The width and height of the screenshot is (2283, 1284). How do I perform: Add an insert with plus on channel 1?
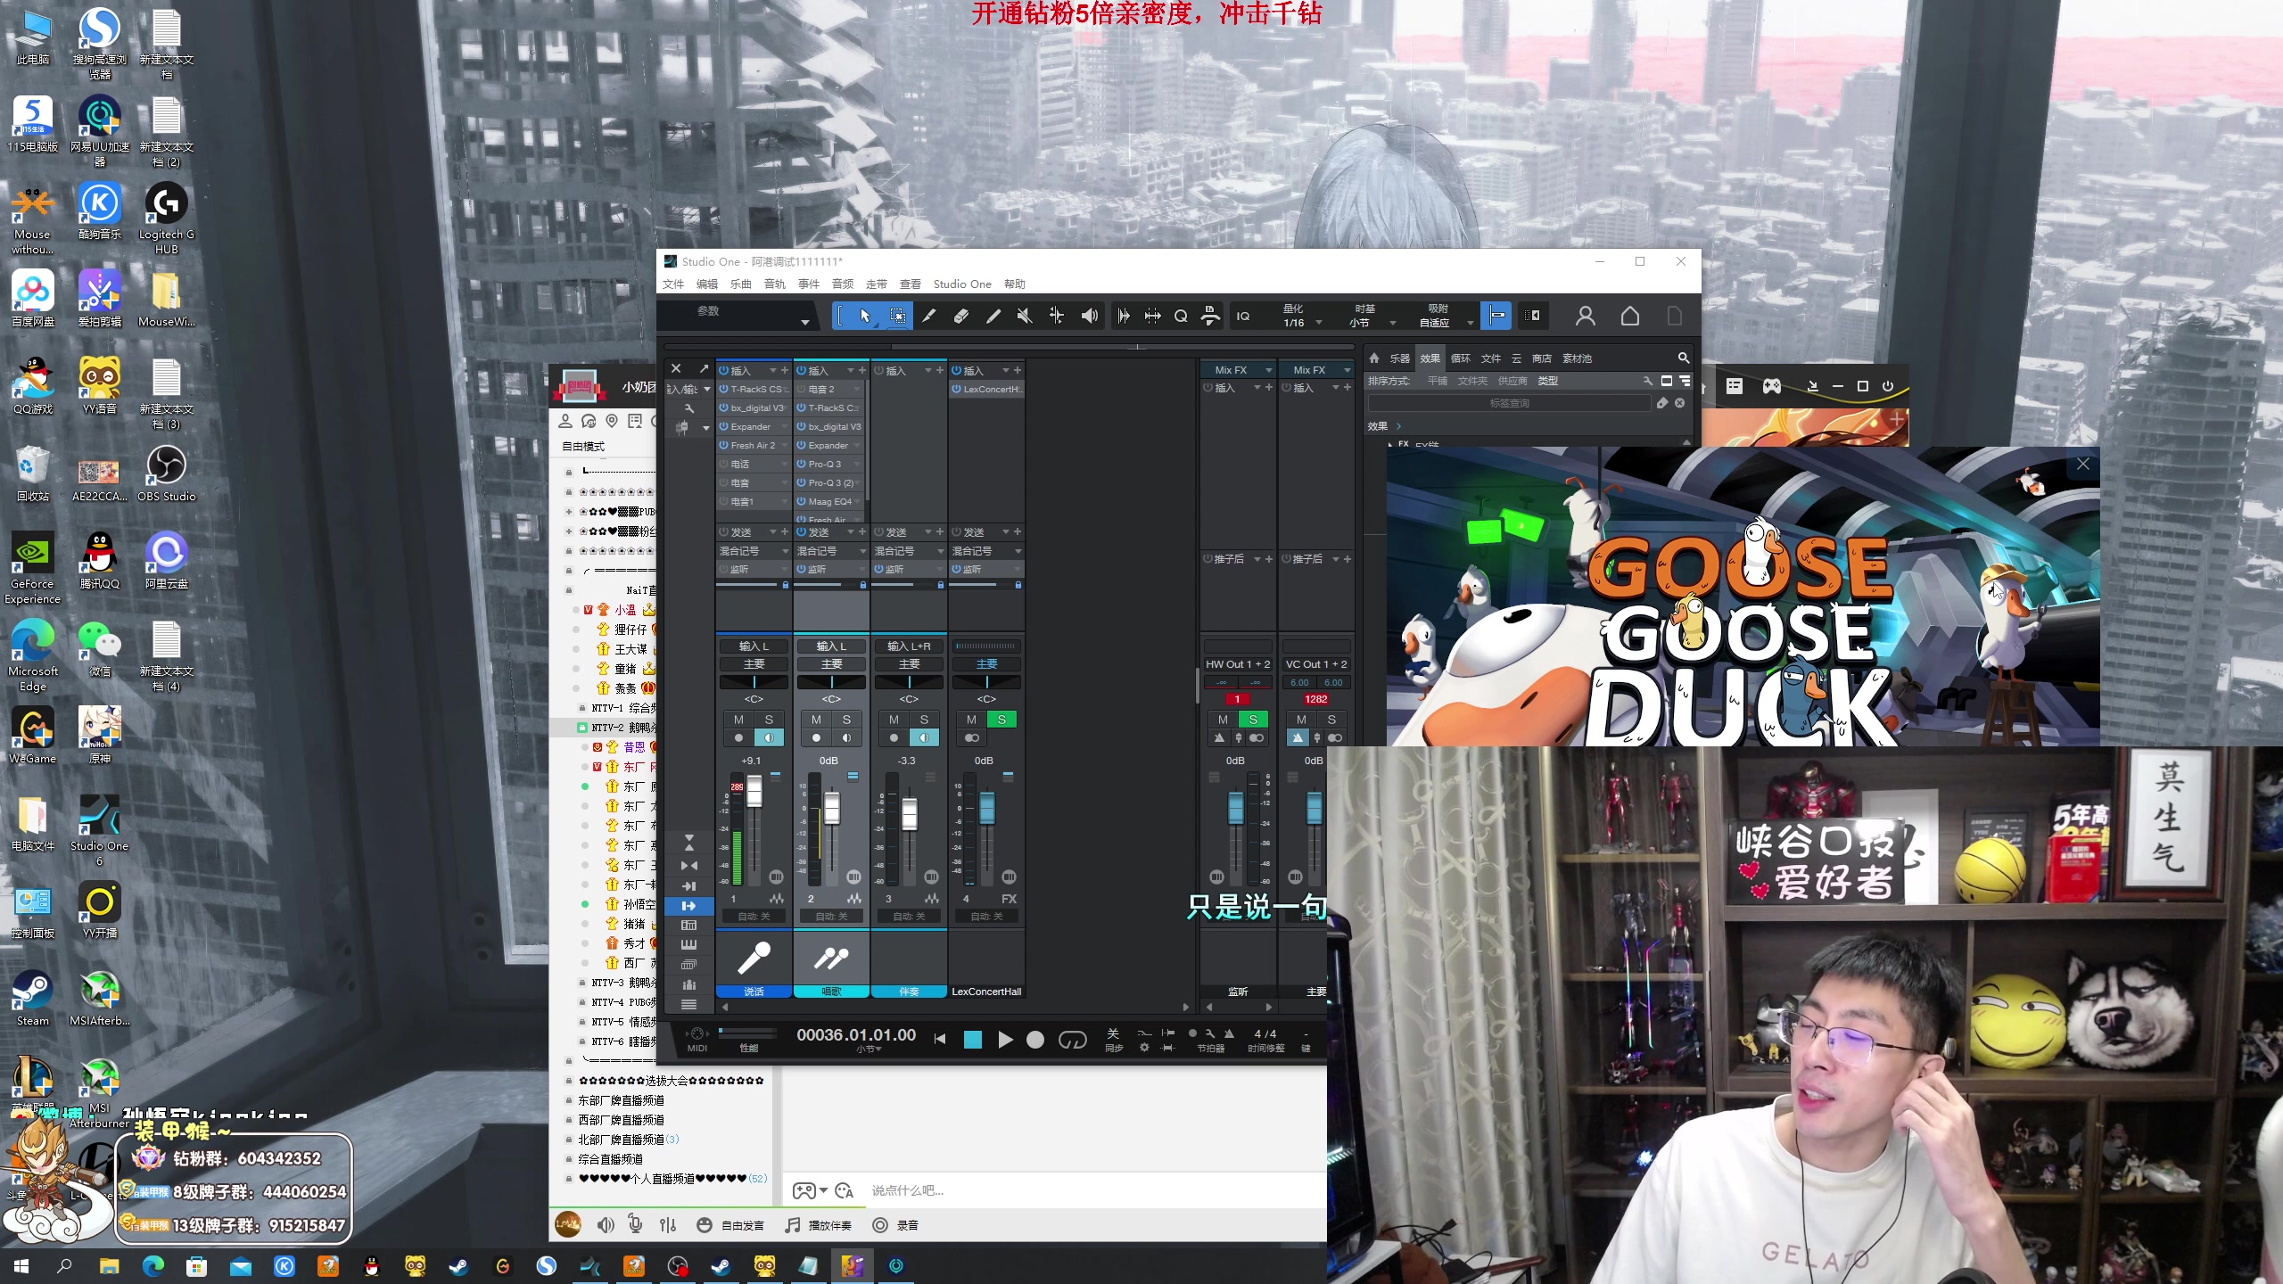[785, 370]
